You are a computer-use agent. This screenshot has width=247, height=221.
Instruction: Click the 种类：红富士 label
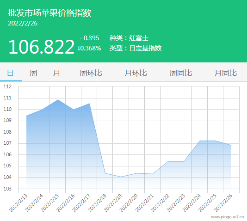coord(129,38)
